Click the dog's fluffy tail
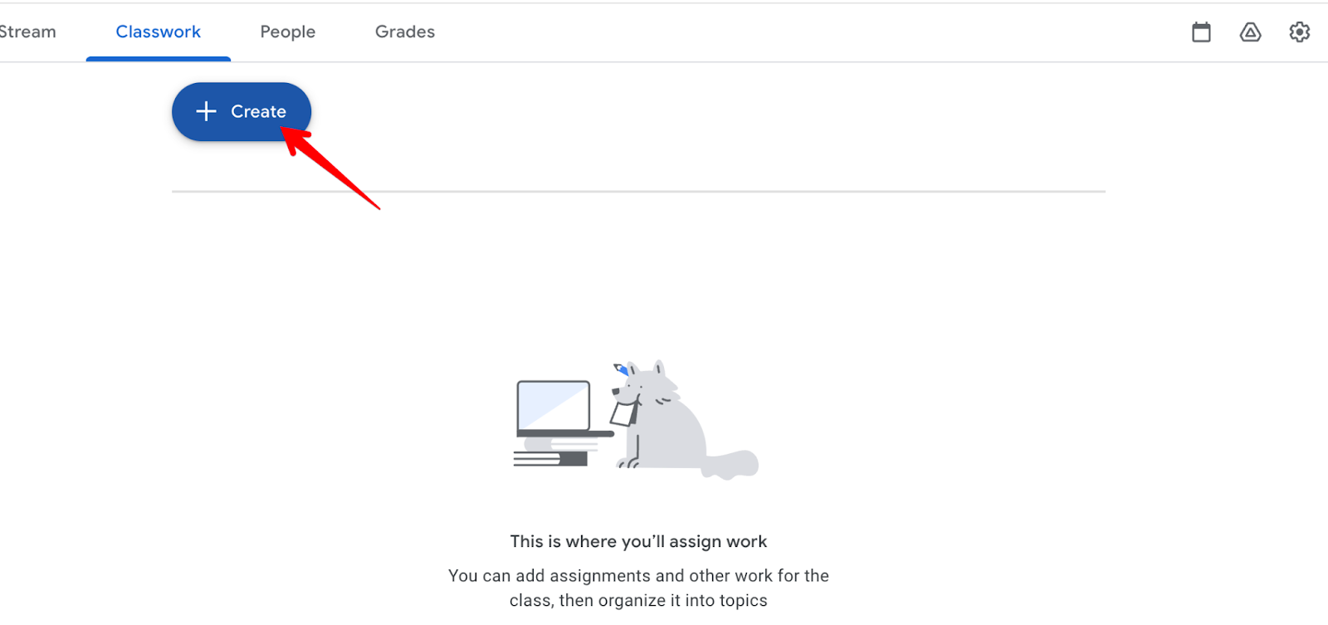Image resolution: width=1328 pixels, height=625 pixels. [x=731, y=464]
